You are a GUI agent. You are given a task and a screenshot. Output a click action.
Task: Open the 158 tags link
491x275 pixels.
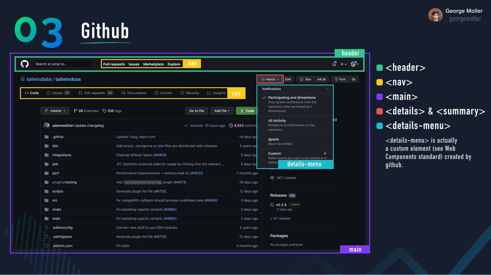pos(112,111)
